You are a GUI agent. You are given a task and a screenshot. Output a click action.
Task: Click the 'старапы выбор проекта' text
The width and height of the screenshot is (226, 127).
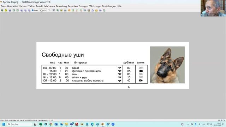[x=88, y=80]
